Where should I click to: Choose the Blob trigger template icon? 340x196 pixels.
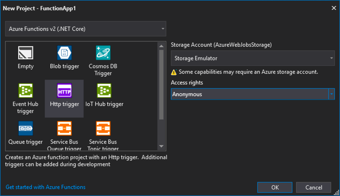pos(65,53)
